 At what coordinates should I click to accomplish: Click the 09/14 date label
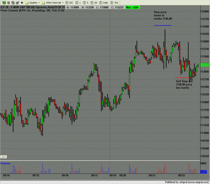tap(6, 175)
